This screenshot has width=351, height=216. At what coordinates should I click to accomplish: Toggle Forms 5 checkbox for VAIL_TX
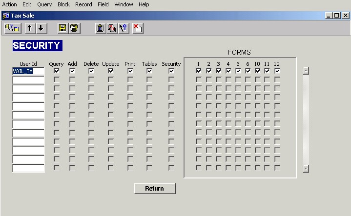[x=238, y=71]
